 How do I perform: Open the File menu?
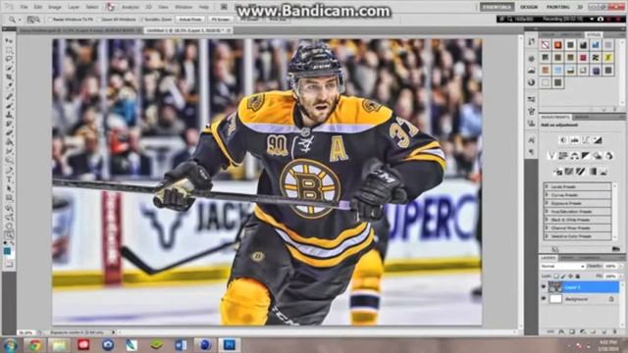point(24,7)
